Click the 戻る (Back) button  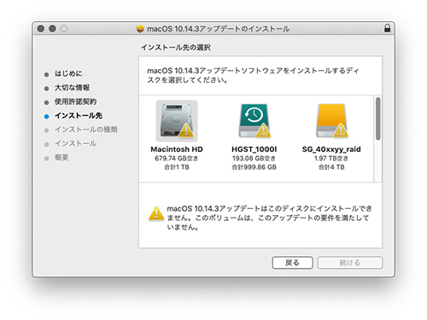click(292, 263)
